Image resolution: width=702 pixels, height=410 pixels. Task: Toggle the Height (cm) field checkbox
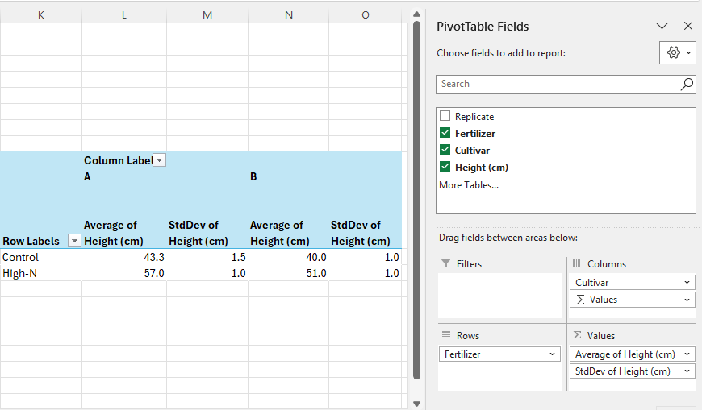tap(445, 167)
